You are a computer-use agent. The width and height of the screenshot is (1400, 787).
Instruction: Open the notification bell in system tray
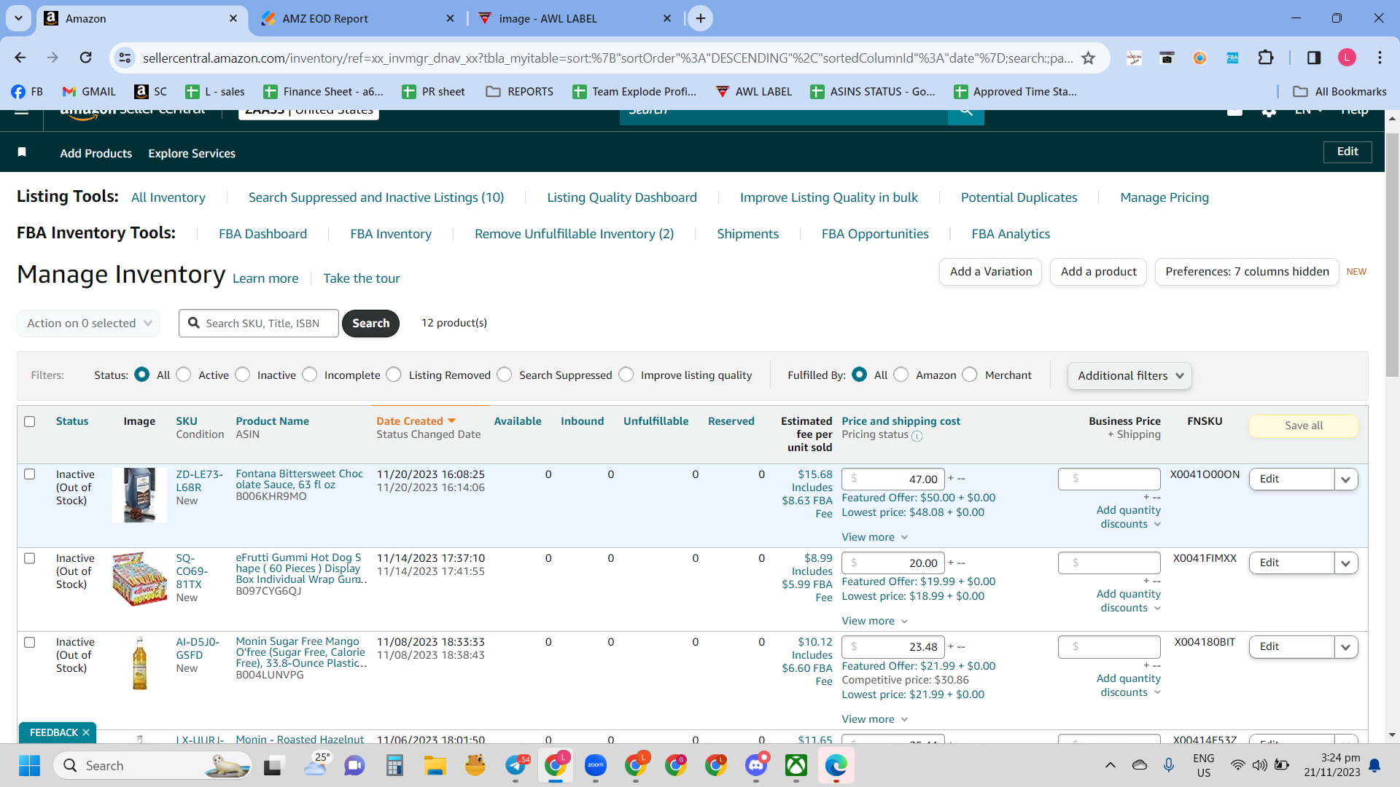(x=1374, y=765)
